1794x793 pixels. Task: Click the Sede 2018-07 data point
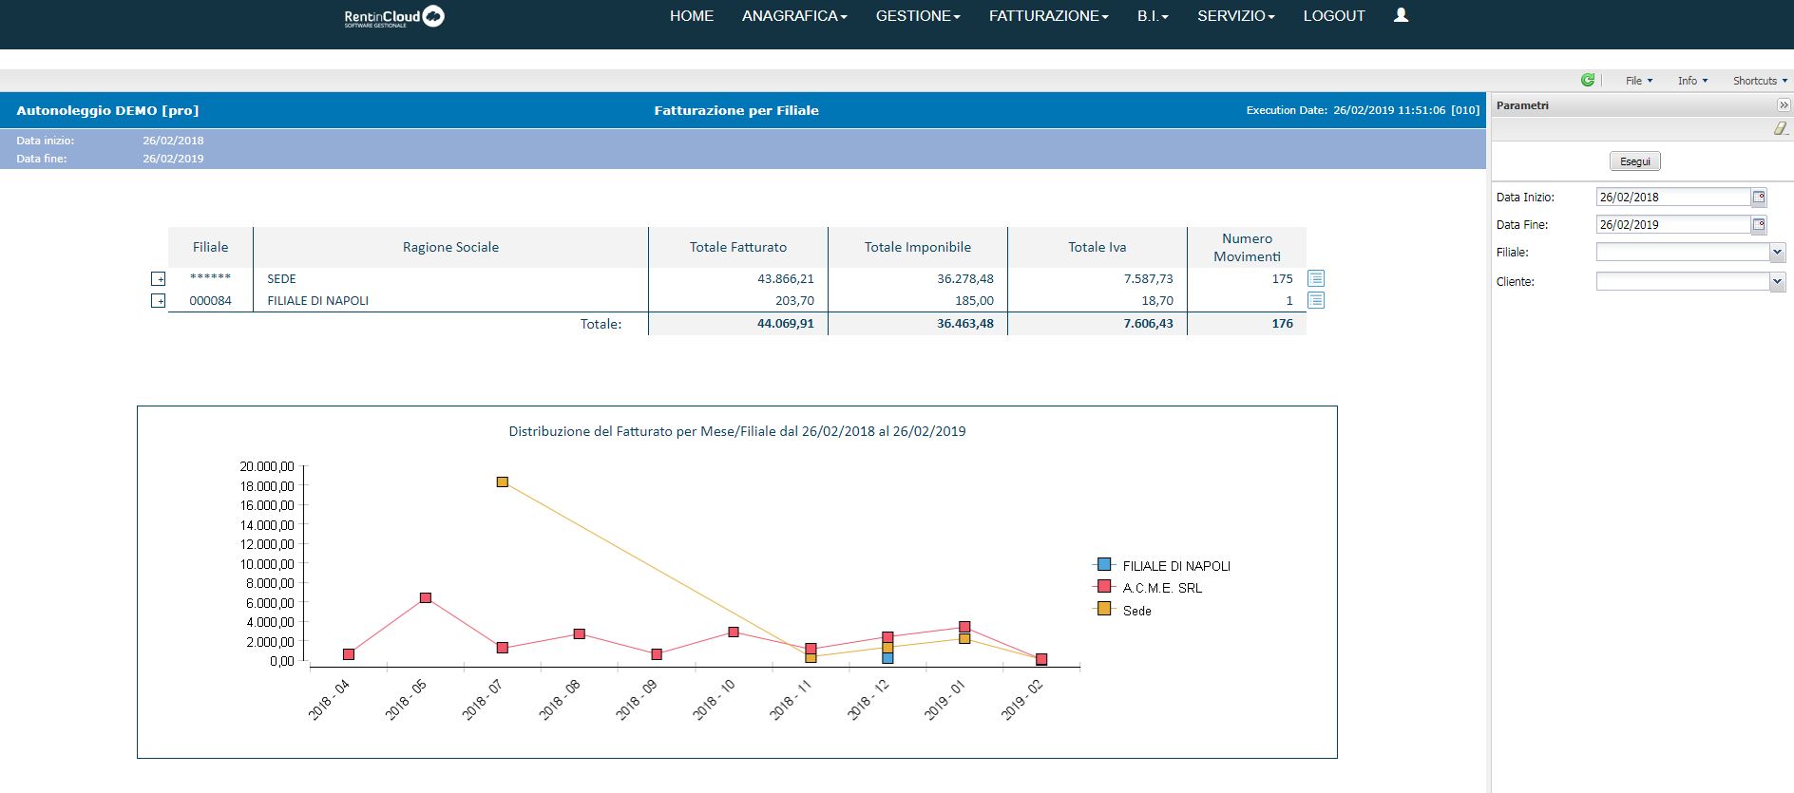(x=503, y=482)
